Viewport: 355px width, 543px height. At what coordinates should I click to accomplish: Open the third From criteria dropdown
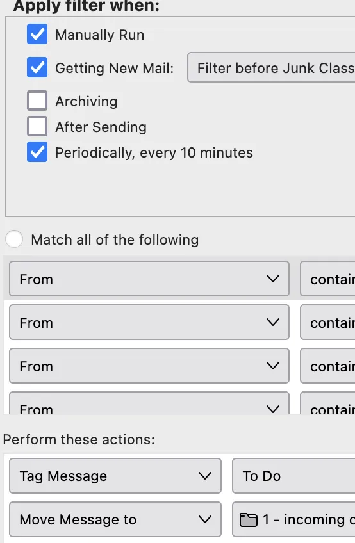(149, 366)
